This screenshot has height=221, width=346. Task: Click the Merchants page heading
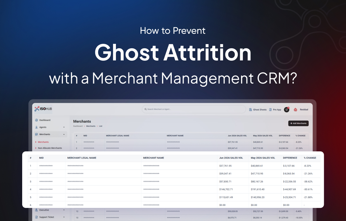pyautogui.click(x=82, y=121)
